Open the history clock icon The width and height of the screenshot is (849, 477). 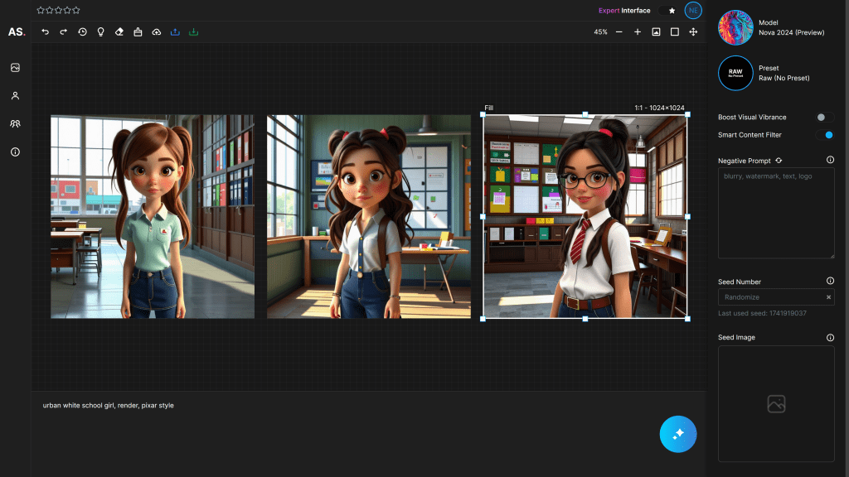click(x=82, y=31)
